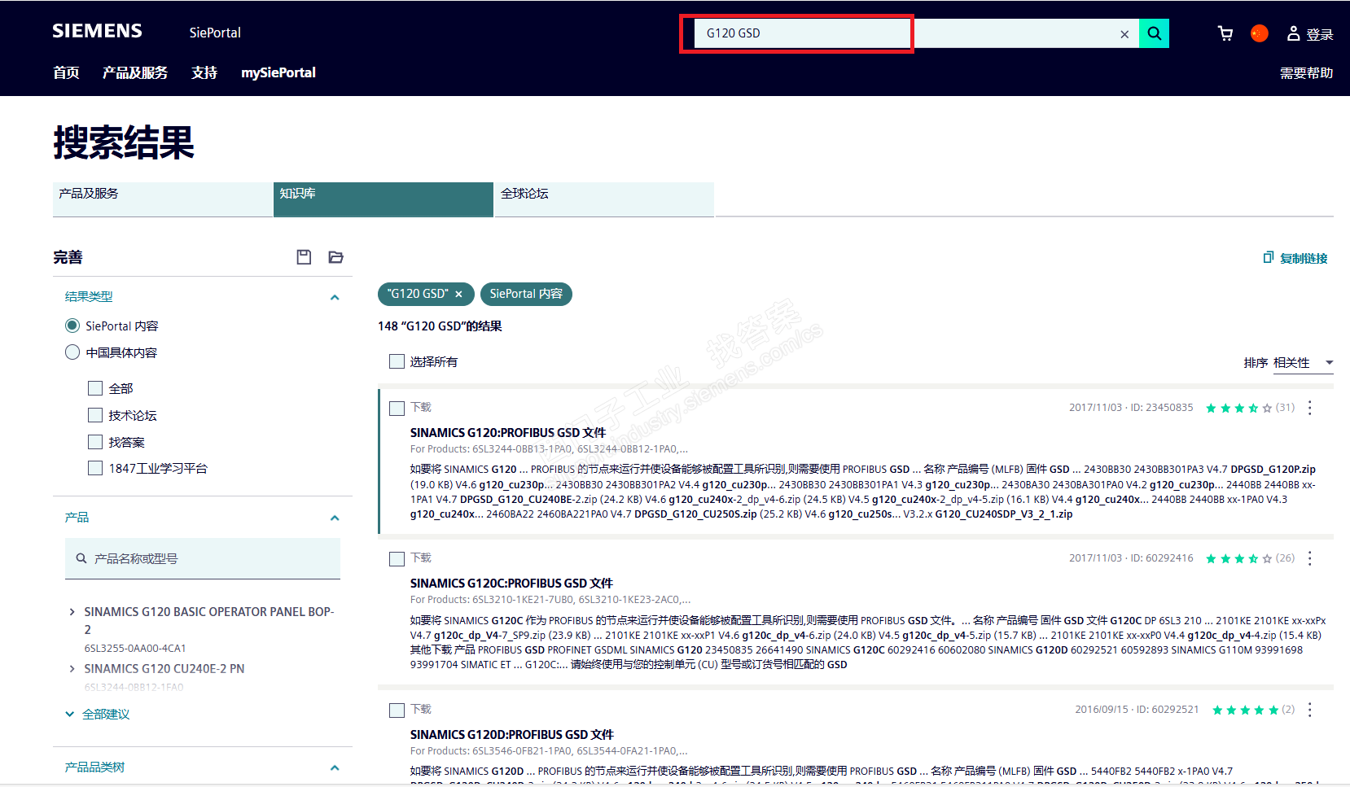Open more options for result ID 60292416
Viewport: 1350px width, 787px height.
tap(1310, 558)
